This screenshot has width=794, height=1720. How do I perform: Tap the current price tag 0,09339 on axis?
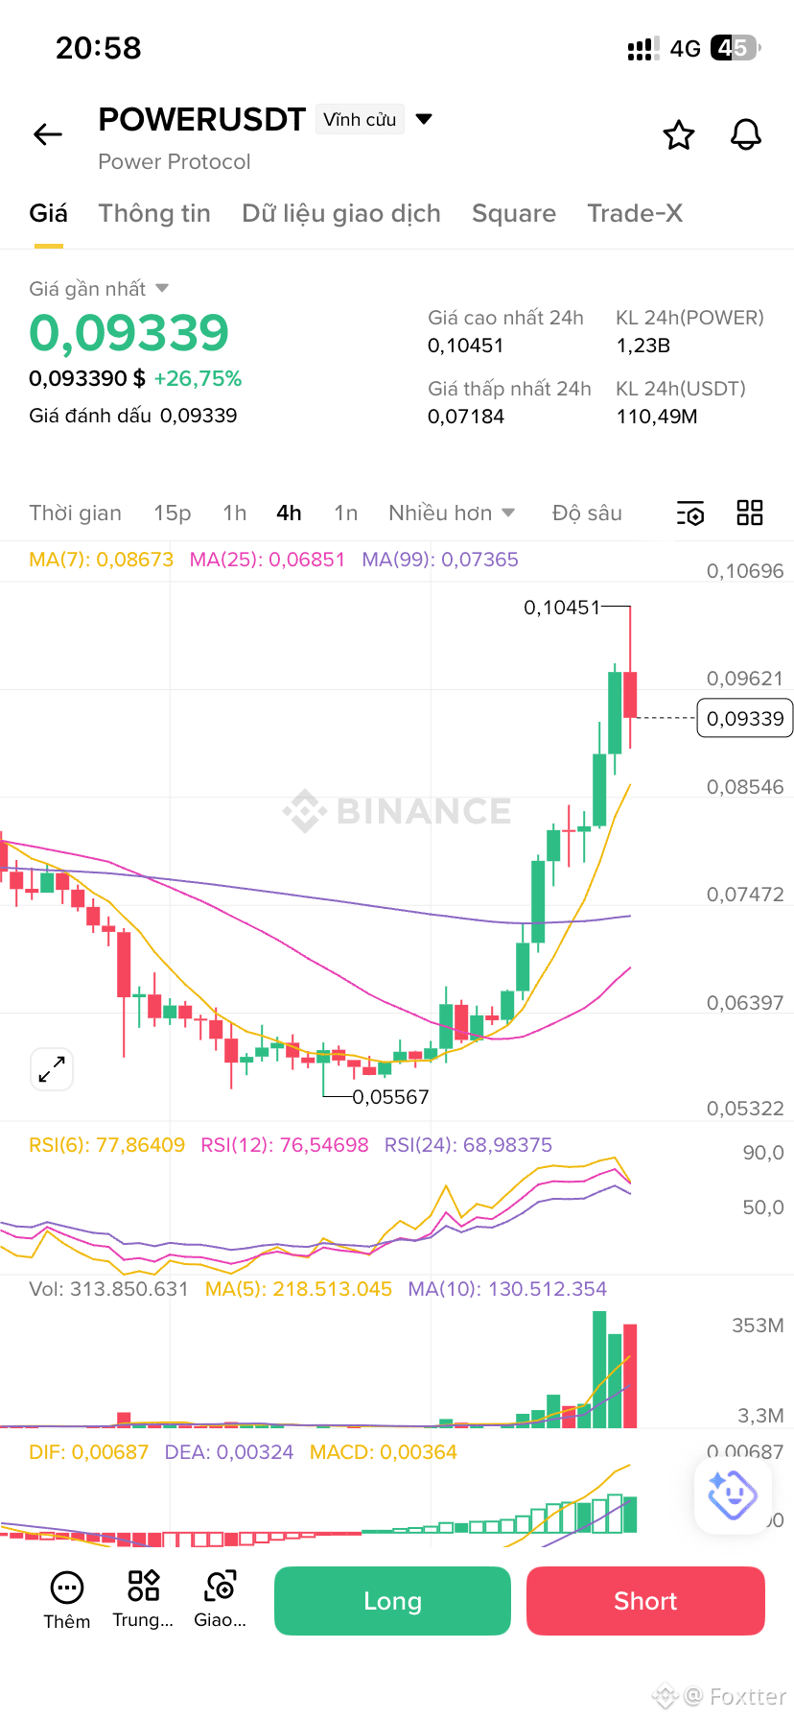click(745, 719)
